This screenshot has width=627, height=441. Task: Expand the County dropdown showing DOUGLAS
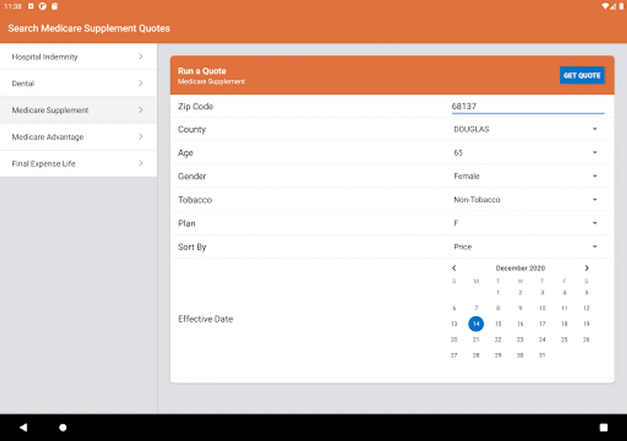[528, 129]
